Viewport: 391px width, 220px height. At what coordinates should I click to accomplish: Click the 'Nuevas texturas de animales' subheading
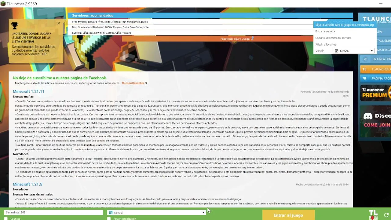33,194
